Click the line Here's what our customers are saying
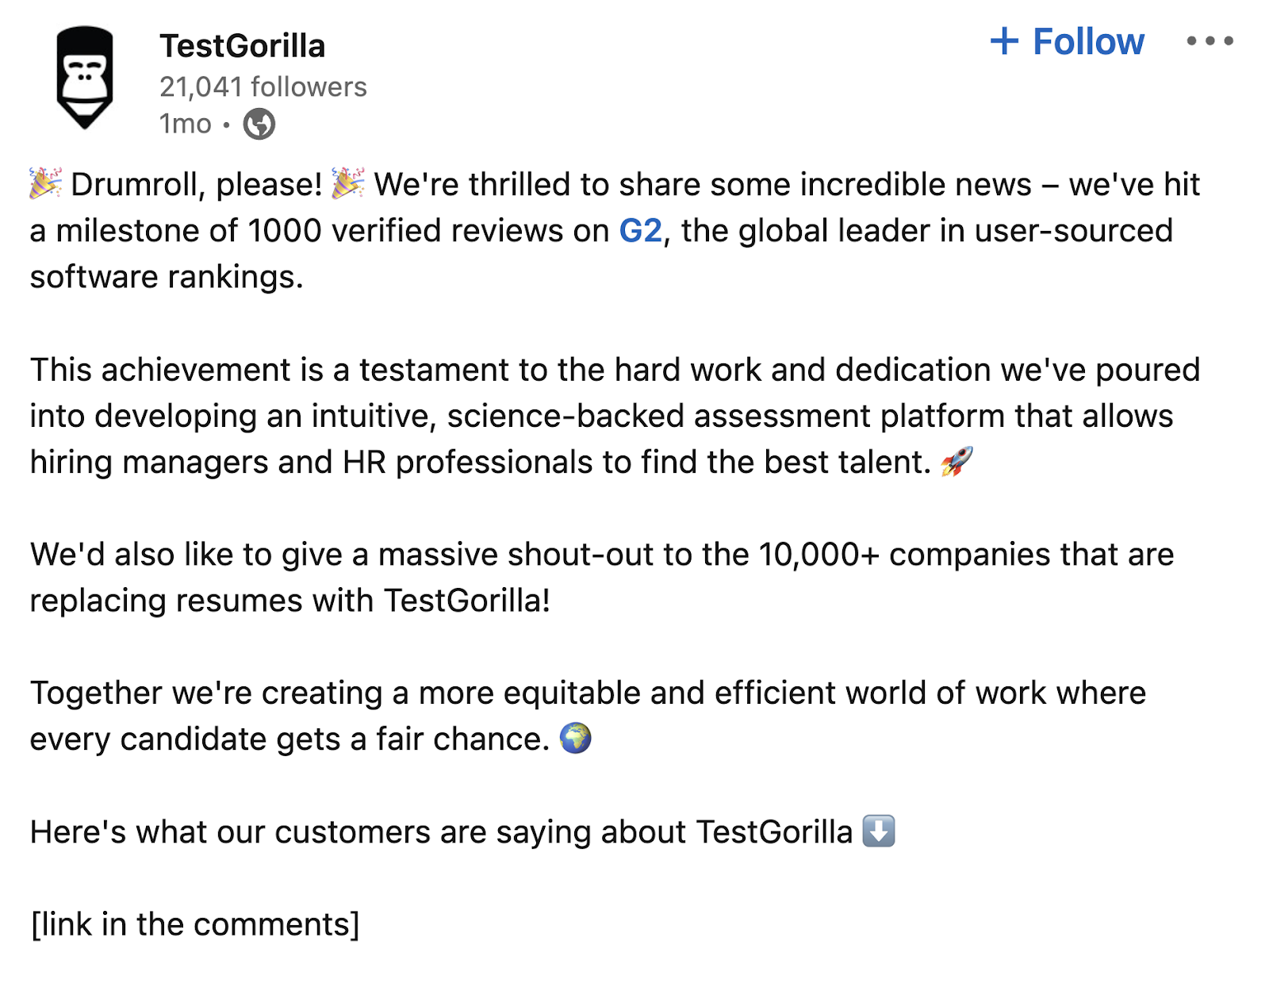Image resolution: width=1269 pixels, height=991 pixels. tap(441, 832)
